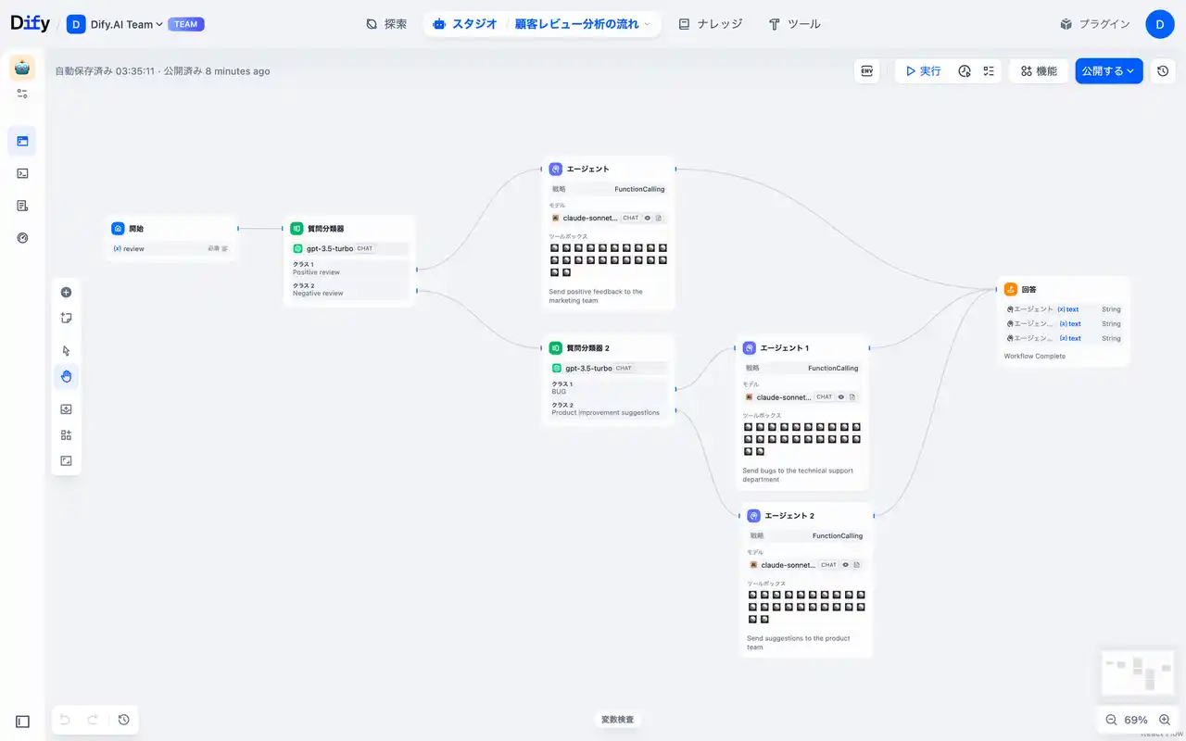Go to the ナレッジ tab
The height and width of the screenshot is (741, 1186).
[710, 24]
